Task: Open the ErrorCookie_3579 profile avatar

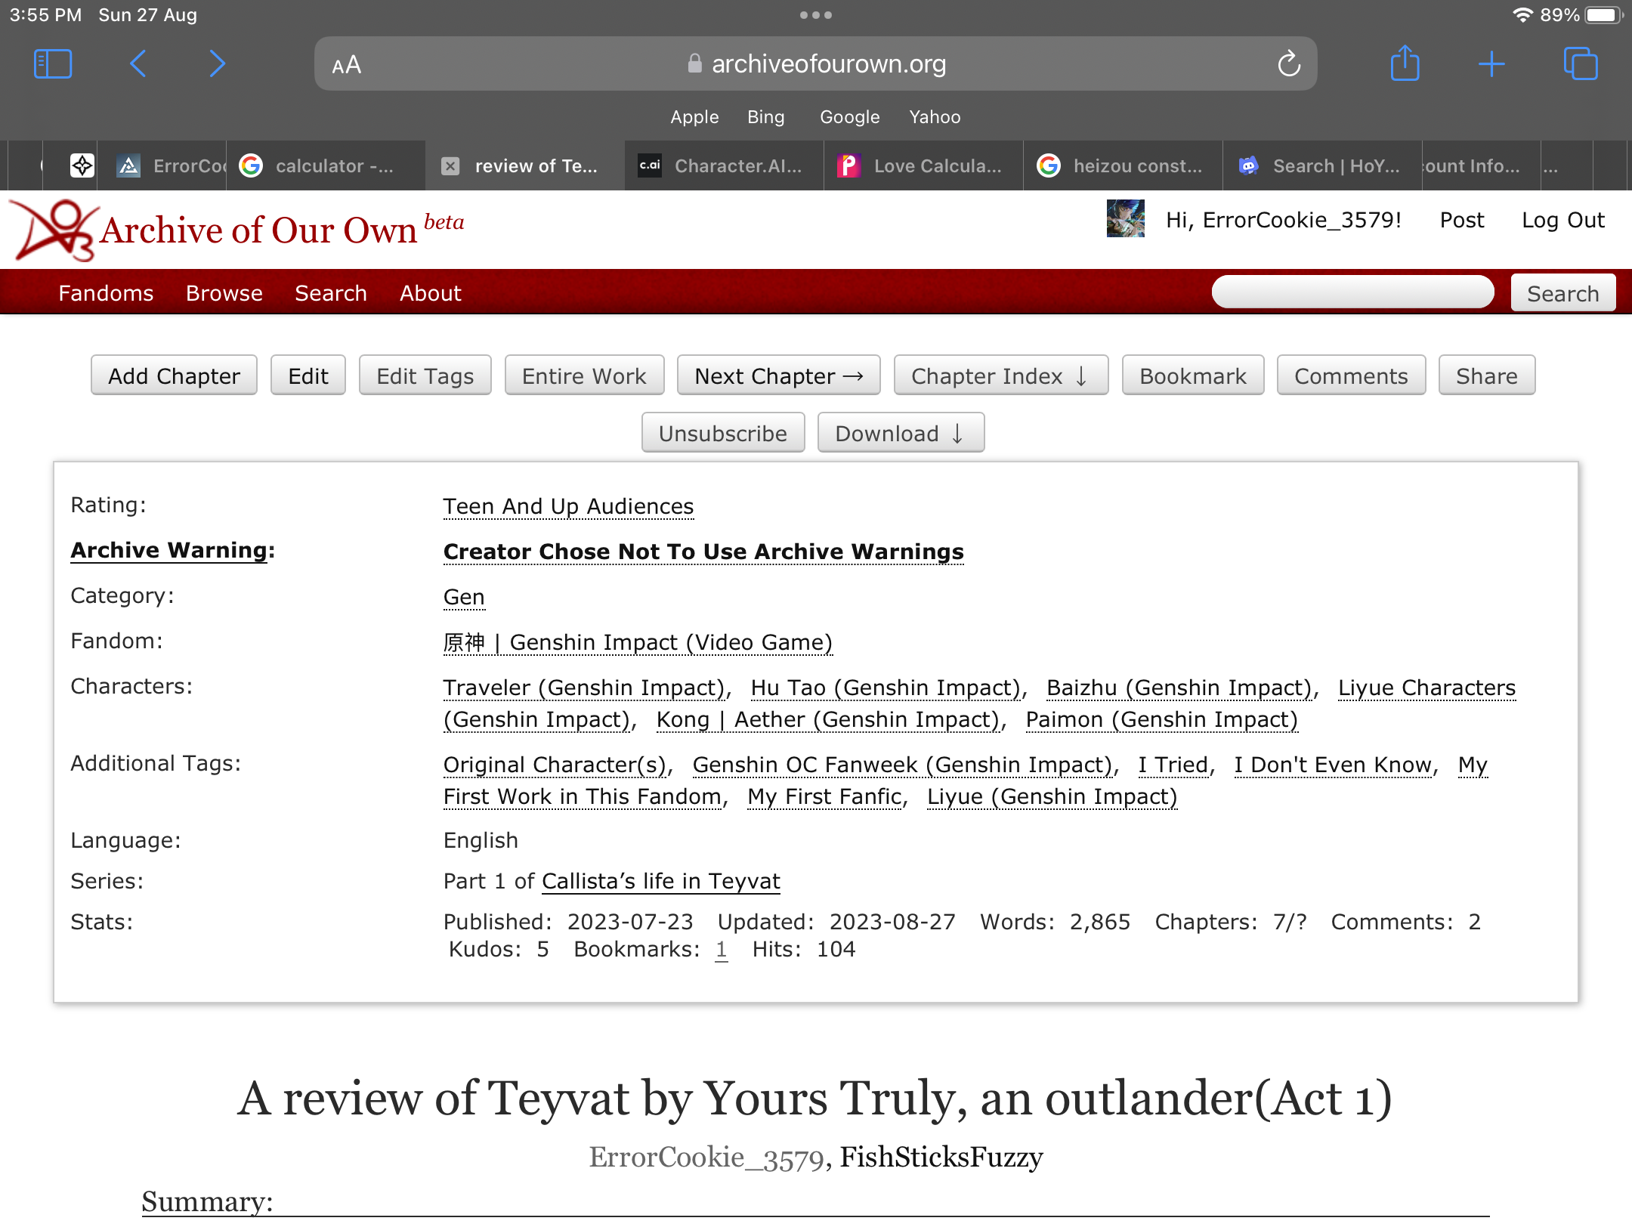Action: [1125, 219]
